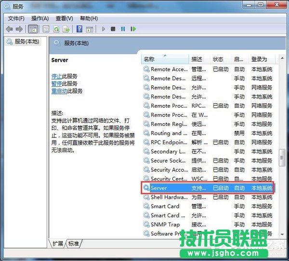Click gear icon of Shell Hardwa... row
Image resolution: width=289 pixels, height=261 pixels.
(146, 197)
